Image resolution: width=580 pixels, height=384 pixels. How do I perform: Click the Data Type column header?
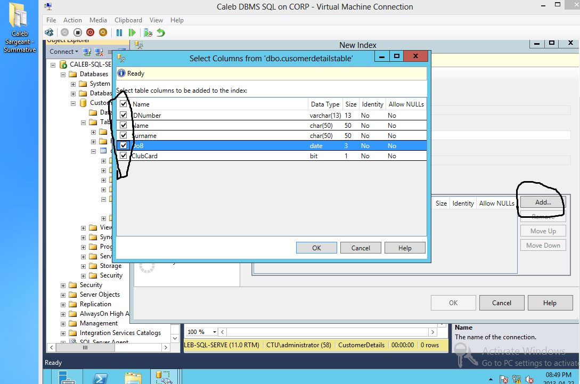click(x=325, y=104)
